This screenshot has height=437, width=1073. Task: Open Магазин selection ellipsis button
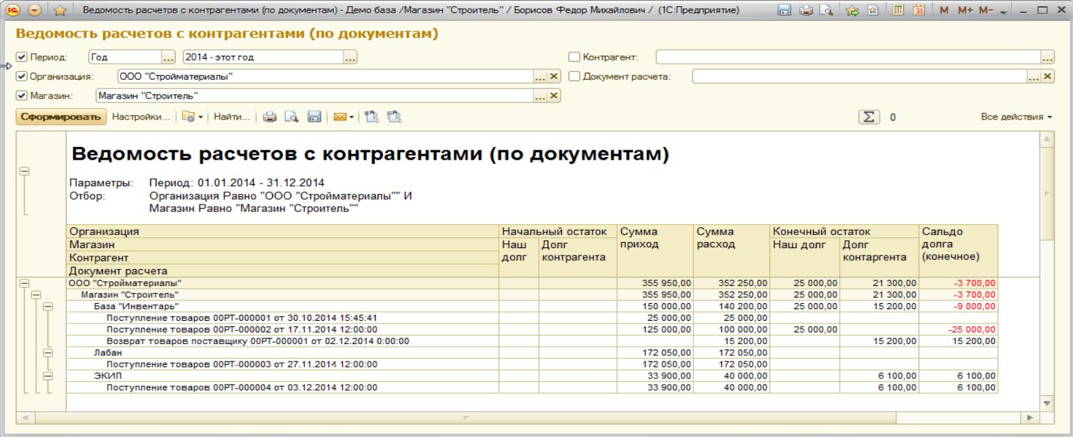[x=540, y=96]
